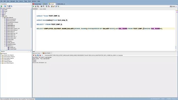
Task: Add a new connection with green plus
Action: 1,6
